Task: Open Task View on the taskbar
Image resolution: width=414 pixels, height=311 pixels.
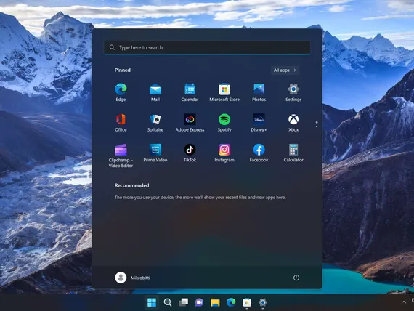Action: tap(184, 302)
